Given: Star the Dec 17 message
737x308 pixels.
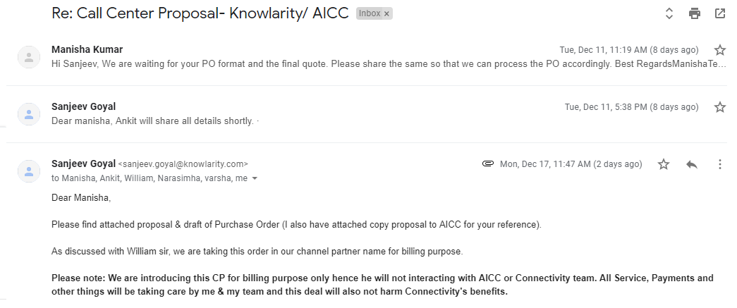Looking at the screenshot, I should [x=664, y=164].
